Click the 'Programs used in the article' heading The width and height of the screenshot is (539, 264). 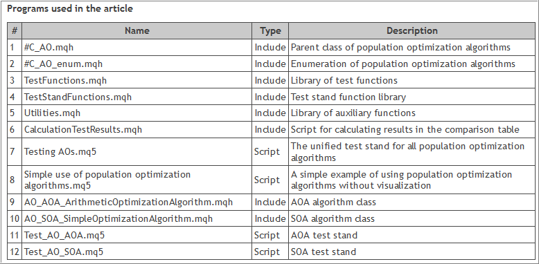coord(70,8)
